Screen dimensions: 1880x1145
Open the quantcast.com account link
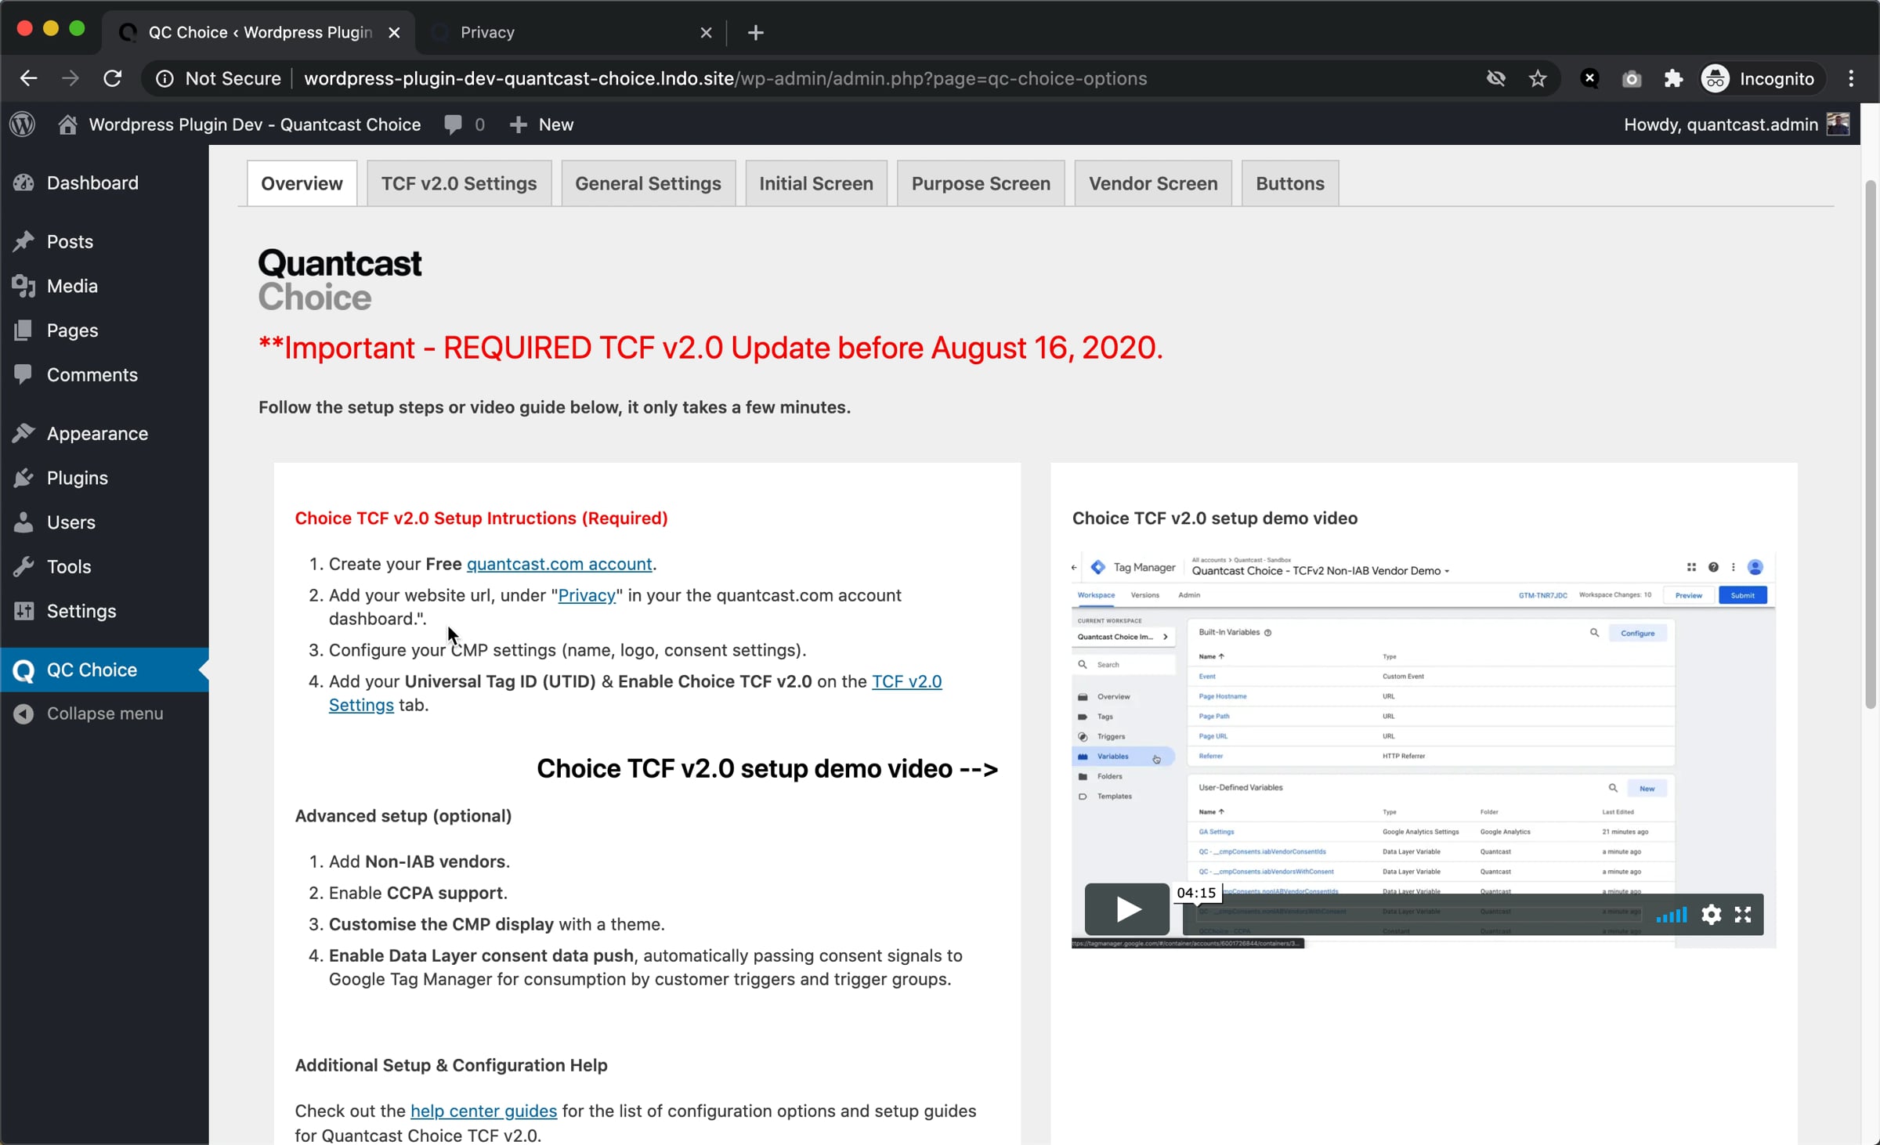click(x=559, y=564)
